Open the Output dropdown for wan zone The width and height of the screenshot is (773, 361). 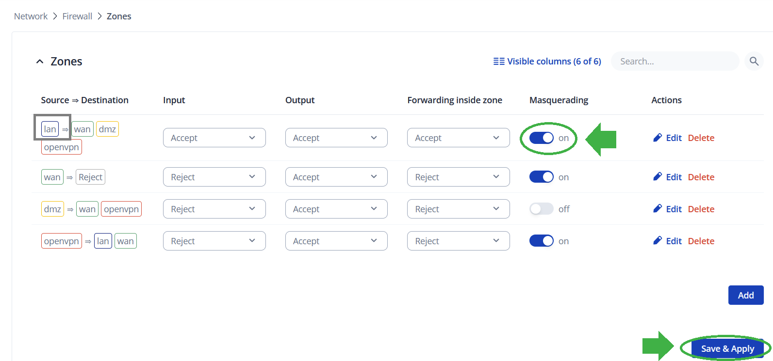(336, 177)
